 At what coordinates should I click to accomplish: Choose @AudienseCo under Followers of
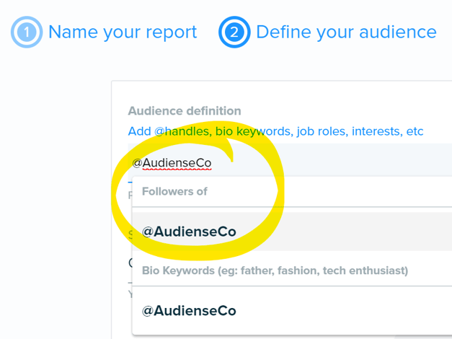pyautogui.click(x=292, y=232)
